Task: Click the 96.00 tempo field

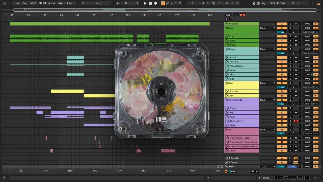Action: tap(33, 3)
